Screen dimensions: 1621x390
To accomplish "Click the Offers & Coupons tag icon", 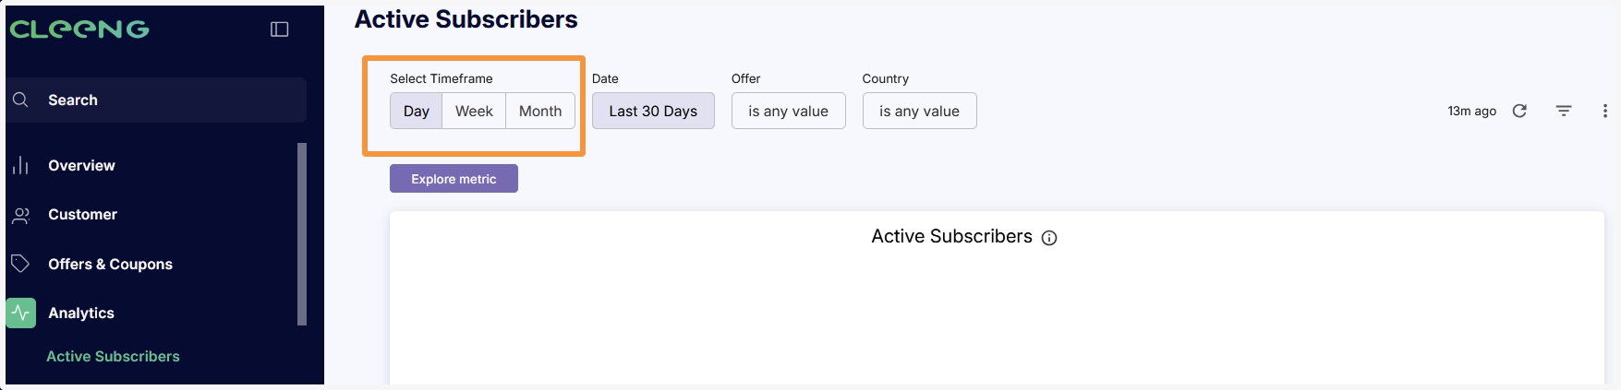I will 20,264.
